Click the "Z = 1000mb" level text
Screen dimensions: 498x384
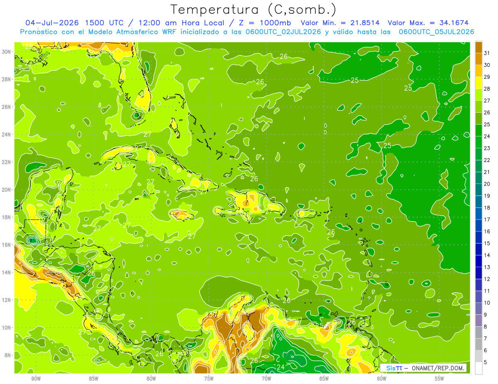[x=265, y=23]
